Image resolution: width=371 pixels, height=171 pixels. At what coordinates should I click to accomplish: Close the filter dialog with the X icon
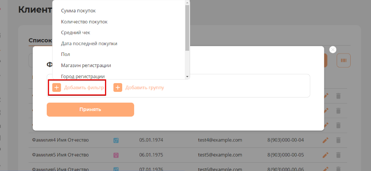point(333,50)
